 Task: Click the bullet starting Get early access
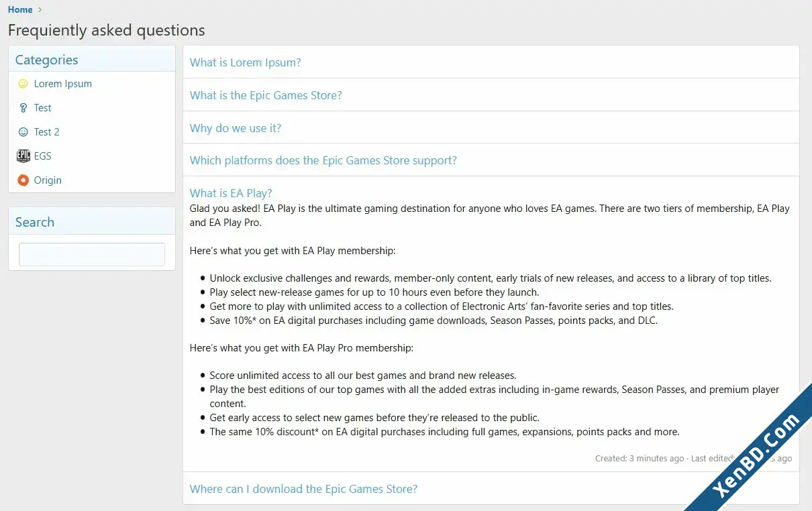pos(374,418)
